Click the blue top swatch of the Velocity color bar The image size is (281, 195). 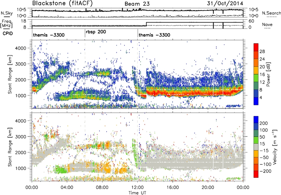pyautogui.click(x=256, y=120)
